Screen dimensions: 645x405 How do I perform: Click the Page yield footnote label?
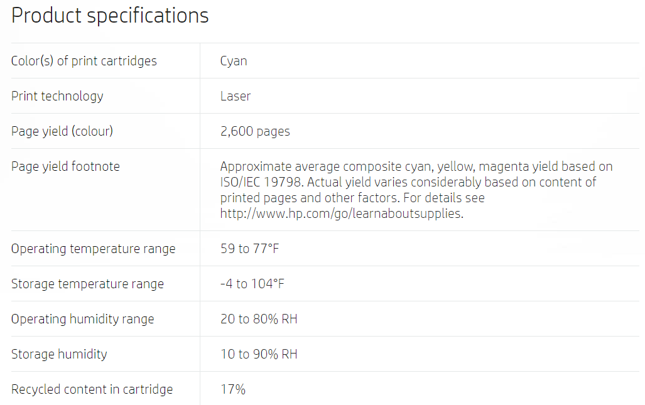point(65,166)
